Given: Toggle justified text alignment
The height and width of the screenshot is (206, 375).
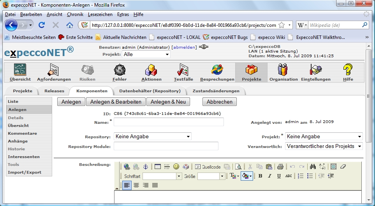Looking at the screenshot, I should point(155,185).
